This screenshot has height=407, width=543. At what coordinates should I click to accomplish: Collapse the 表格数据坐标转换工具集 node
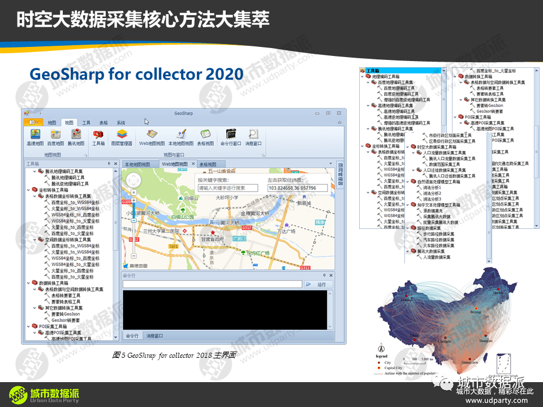35,196
